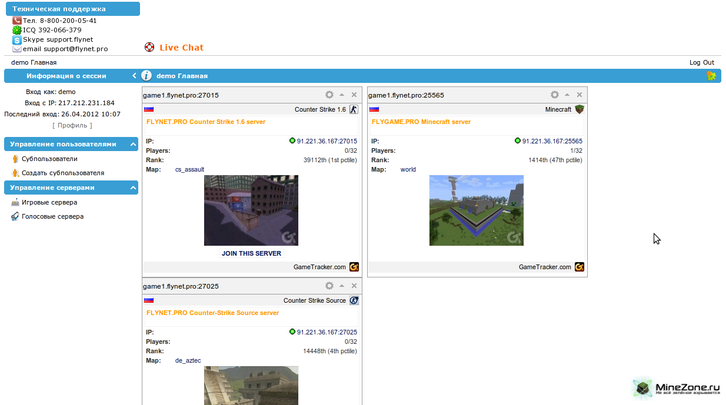The image size is (726, 405).
Task: Close the game1.flynet.pro:27025 widget
Action: 354,286
